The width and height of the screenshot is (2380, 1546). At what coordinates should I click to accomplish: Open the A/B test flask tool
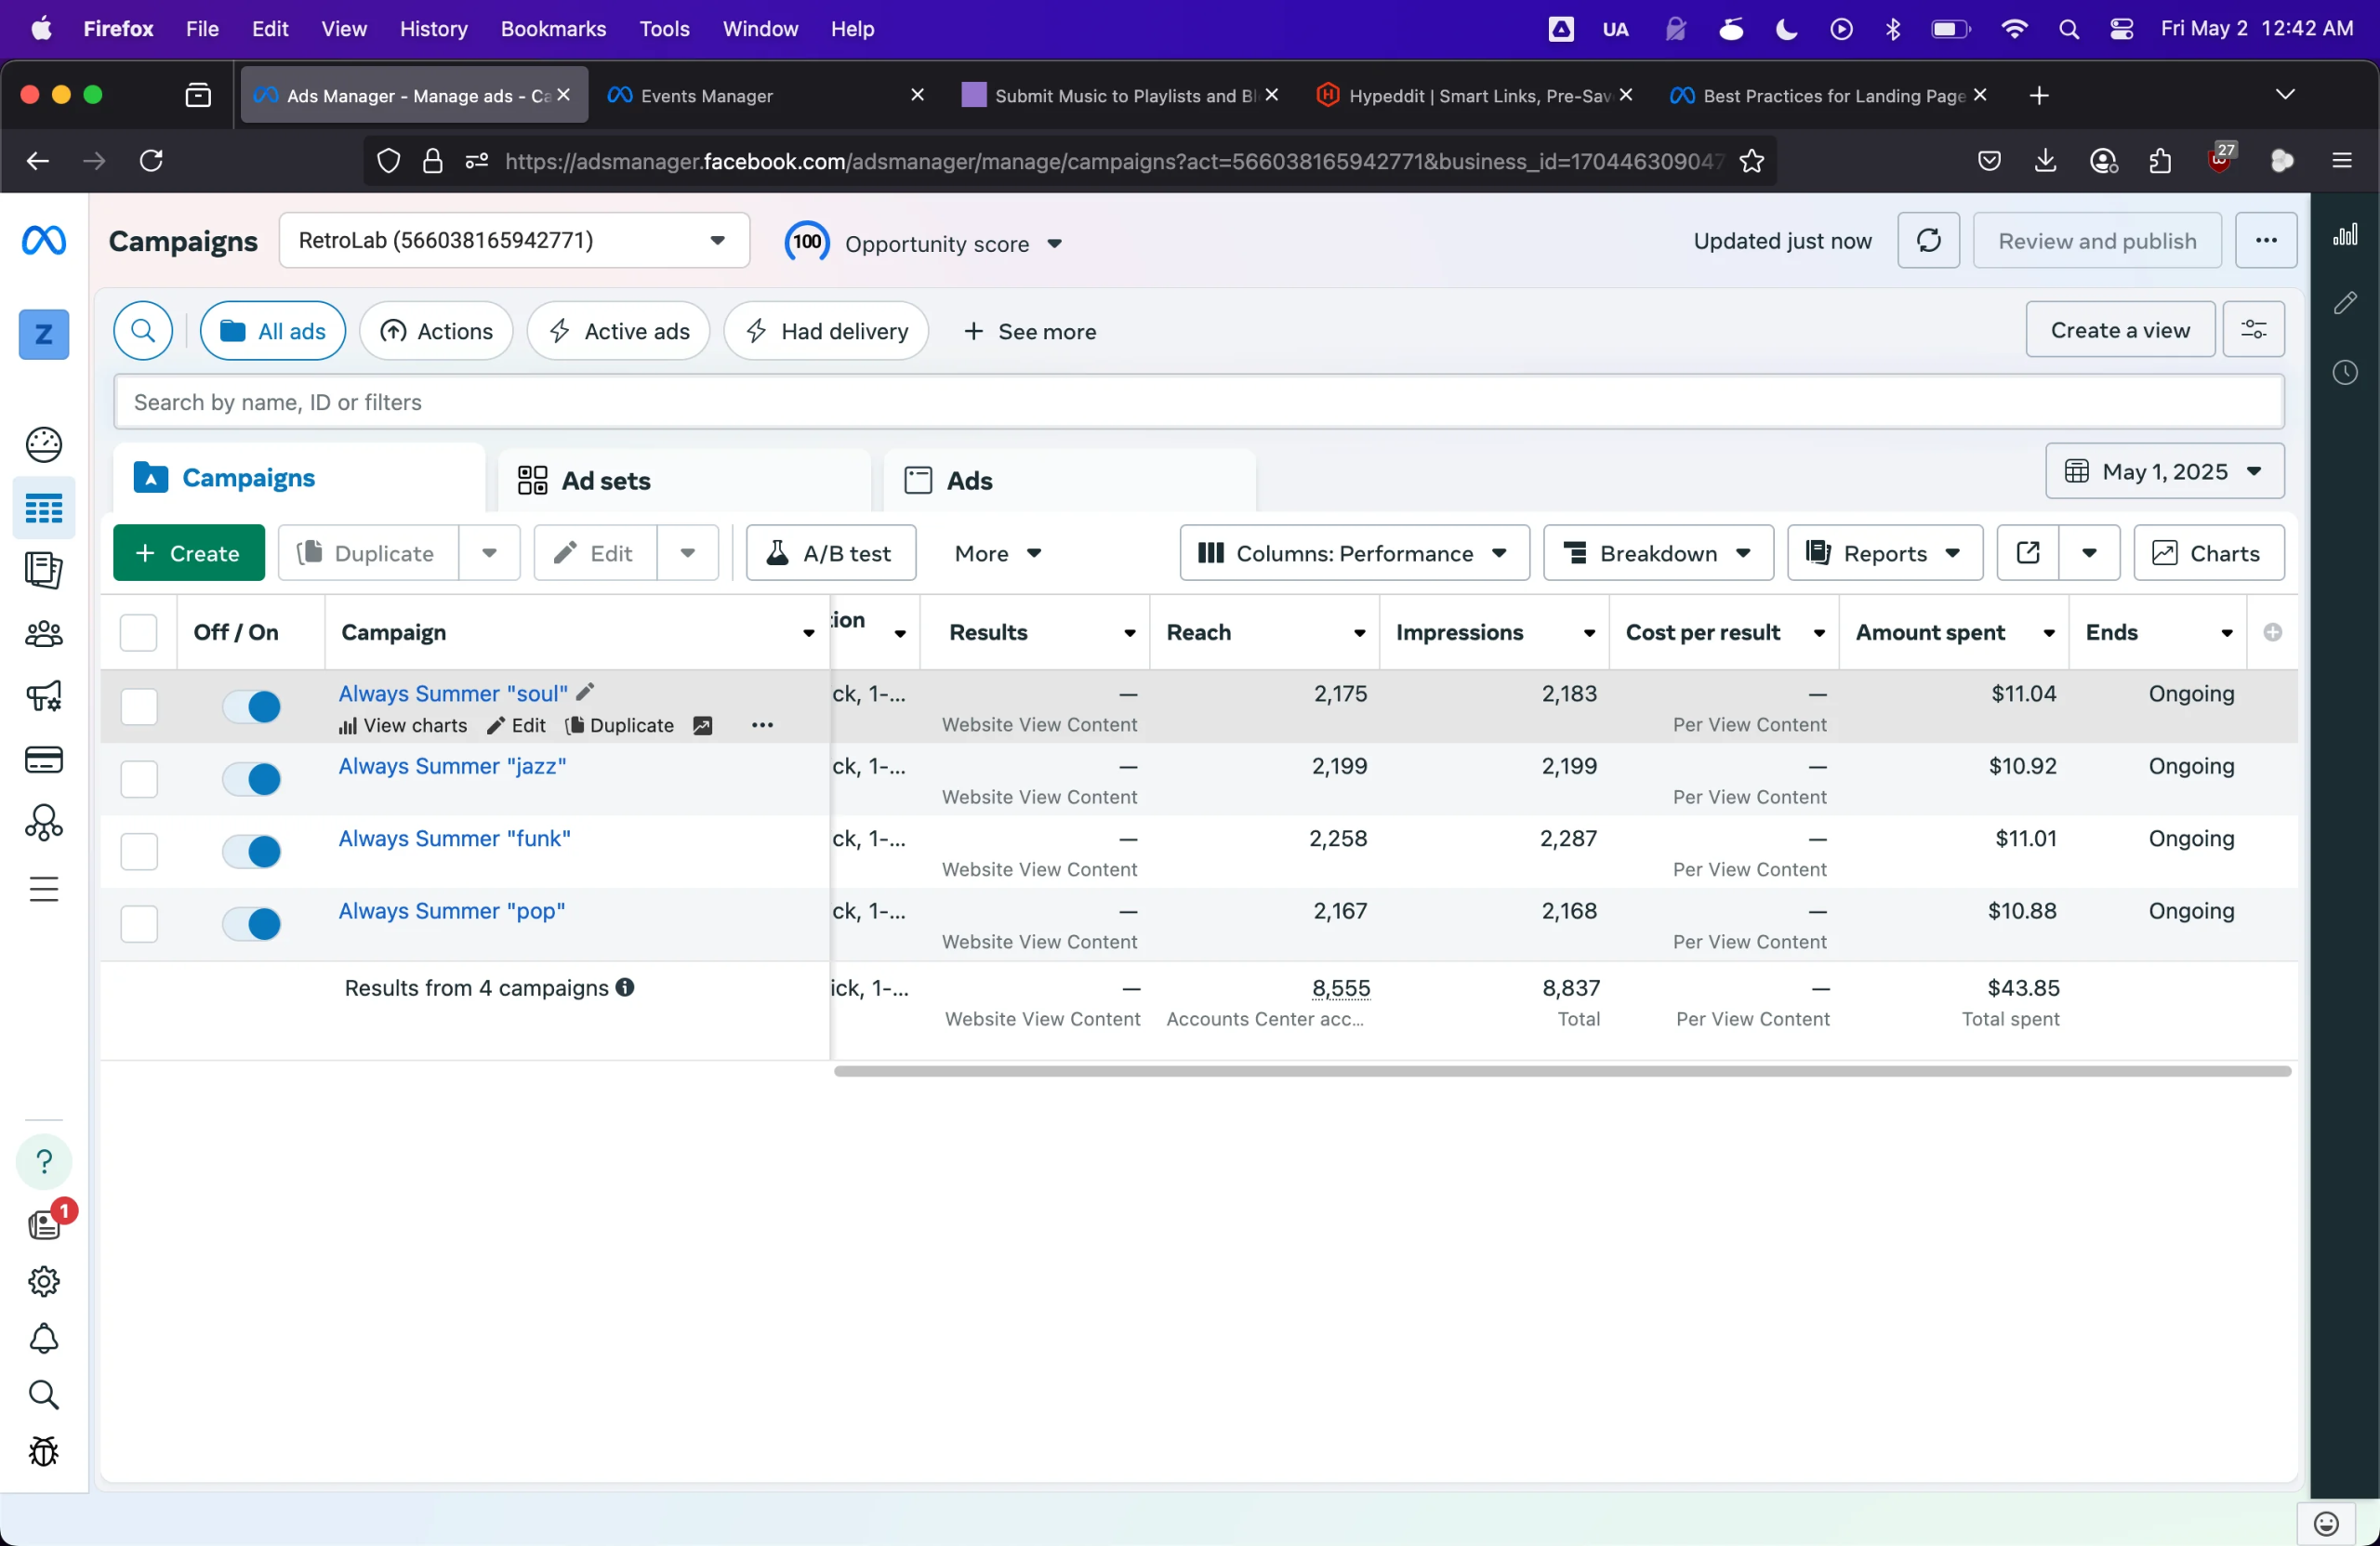point(830,553)
